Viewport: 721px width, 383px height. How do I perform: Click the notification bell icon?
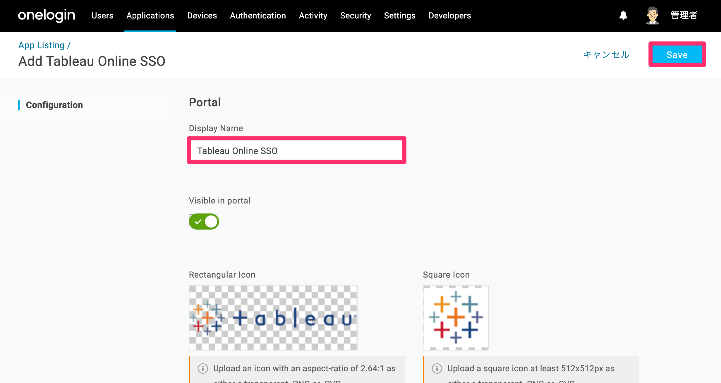pyautogui.click(x=623, y=15)
